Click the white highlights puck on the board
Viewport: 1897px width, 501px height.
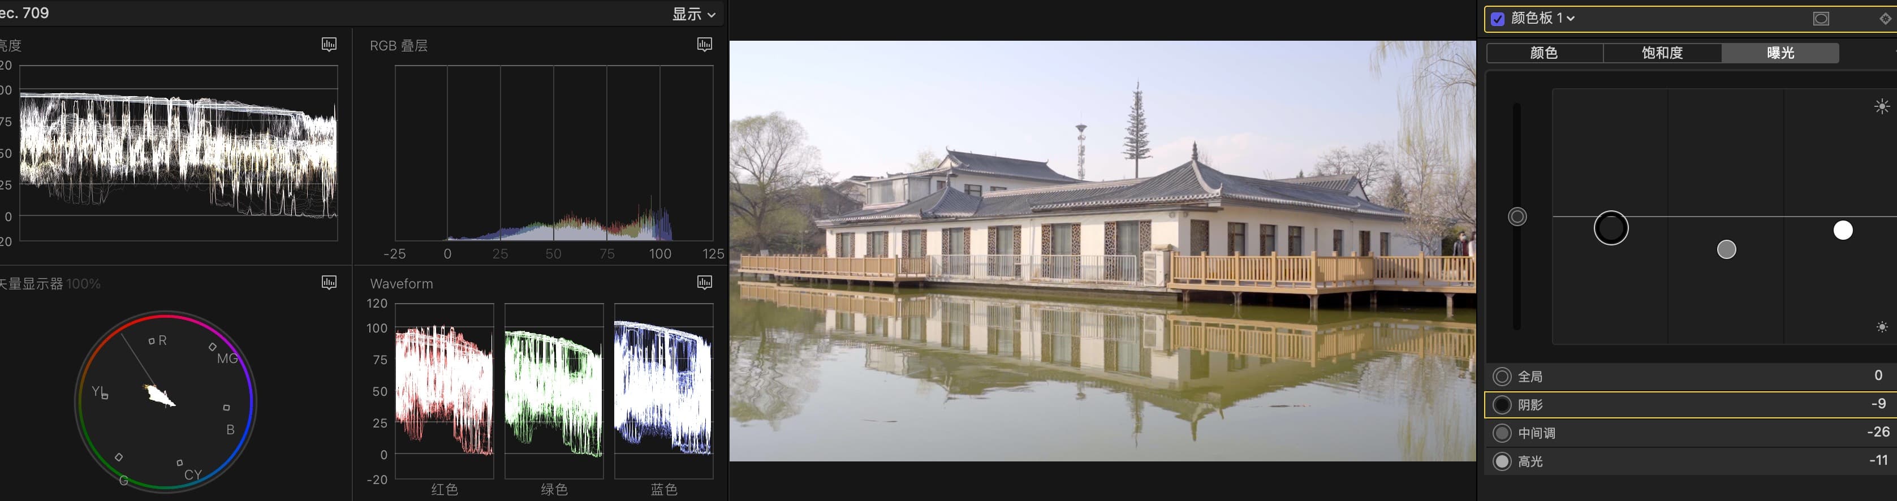(x=1843, y=231)
